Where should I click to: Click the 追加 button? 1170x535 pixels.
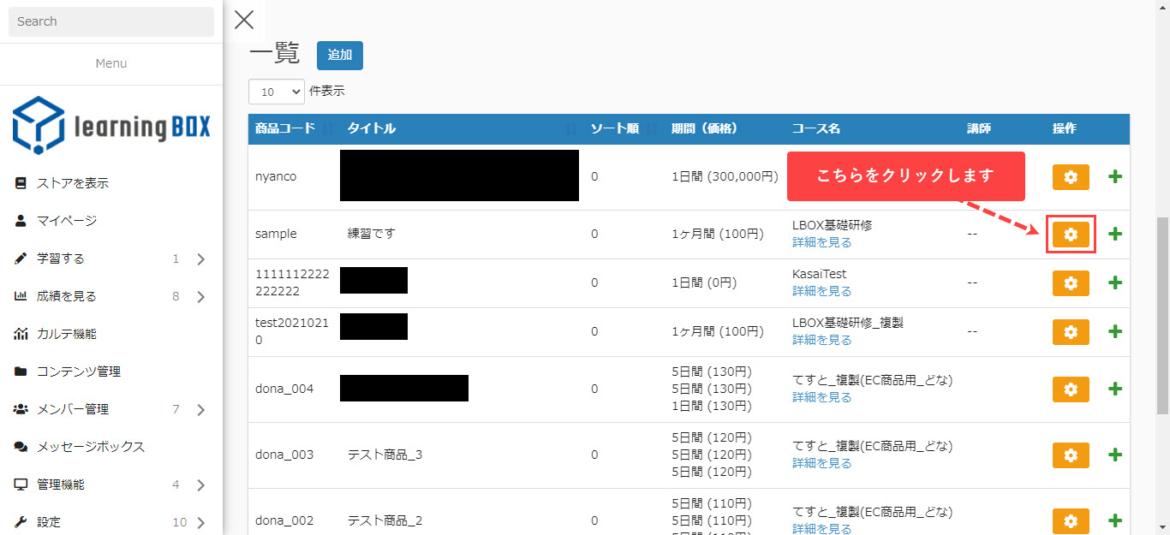tap(339, 55)
